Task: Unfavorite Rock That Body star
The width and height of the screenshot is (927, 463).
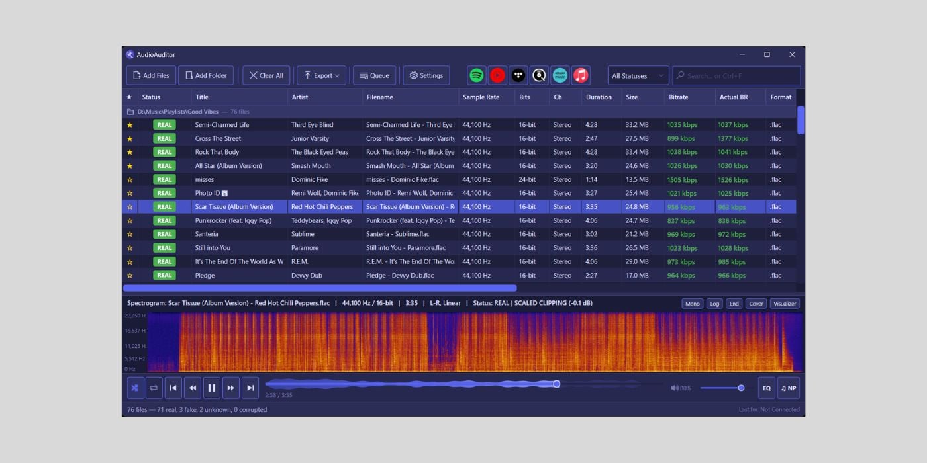Action: [130, 152]
